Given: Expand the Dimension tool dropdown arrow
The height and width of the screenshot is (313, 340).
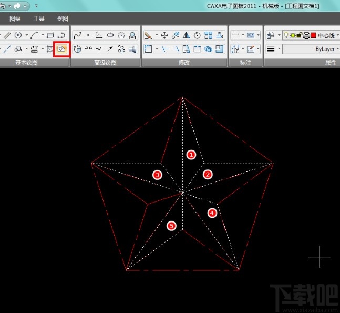Looking at the screenshot, I should pos(243,35).
